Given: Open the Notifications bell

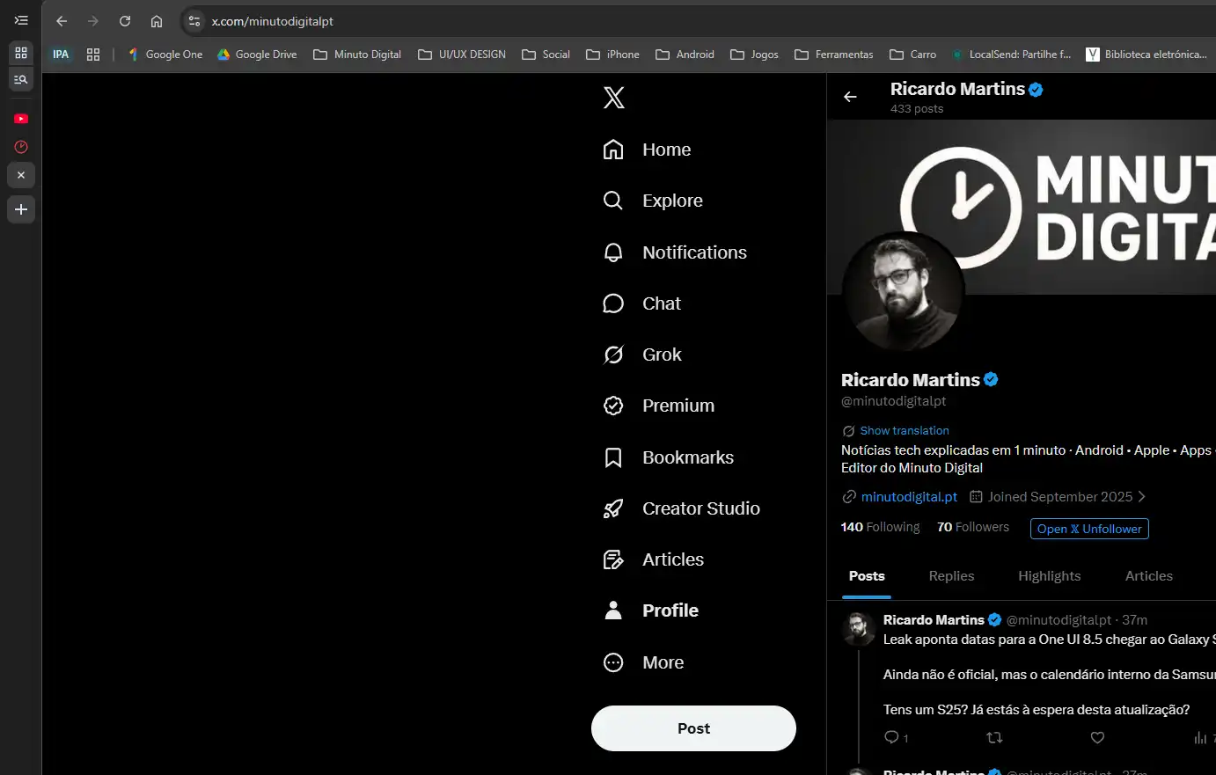Looking at the screenshot, I should tap(694, 252).
